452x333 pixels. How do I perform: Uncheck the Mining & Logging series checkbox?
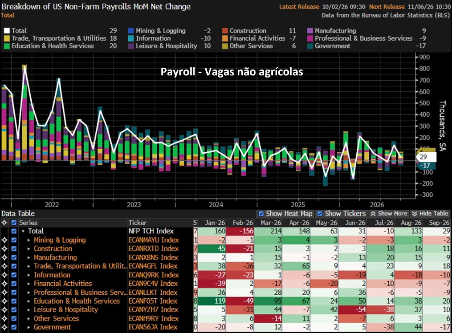pyautogui.click(x=14, y=240)
